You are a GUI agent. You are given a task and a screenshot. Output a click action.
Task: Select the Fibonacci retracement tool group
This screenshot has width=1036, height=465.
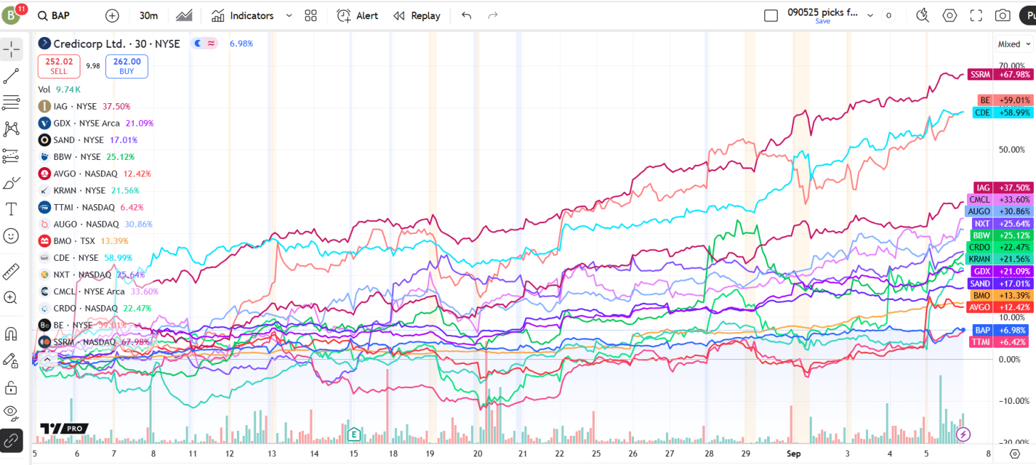point(11,102)
